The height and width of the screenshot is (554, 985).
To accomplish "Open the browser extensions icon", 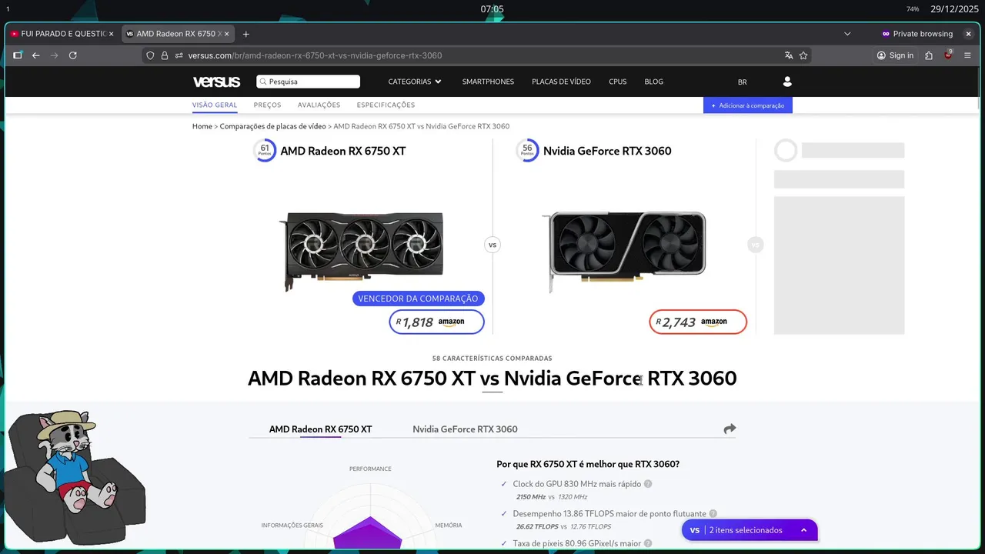I will (929, 55).
